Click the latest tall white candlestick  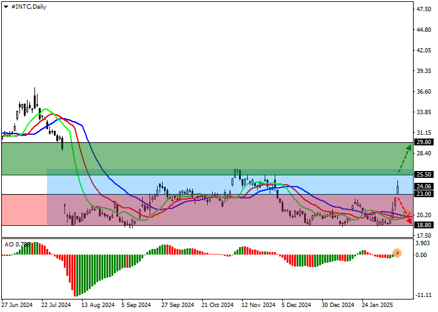(398, 187)
